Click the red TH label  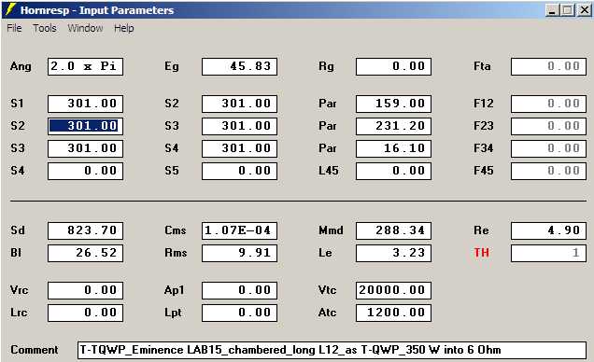coord(482,253)
